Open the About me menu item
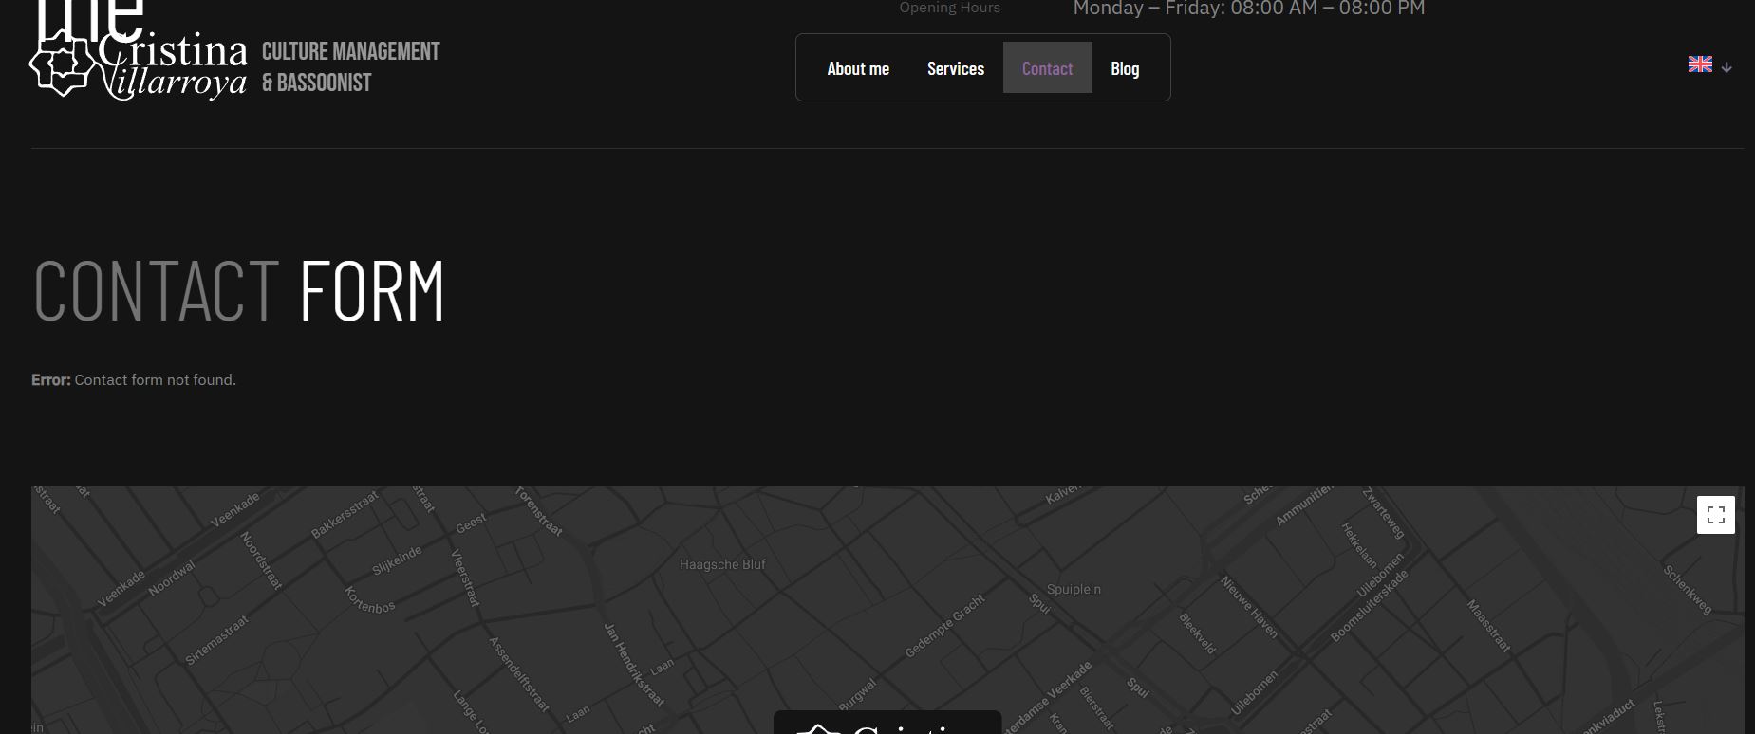 (x=857, y=68)
